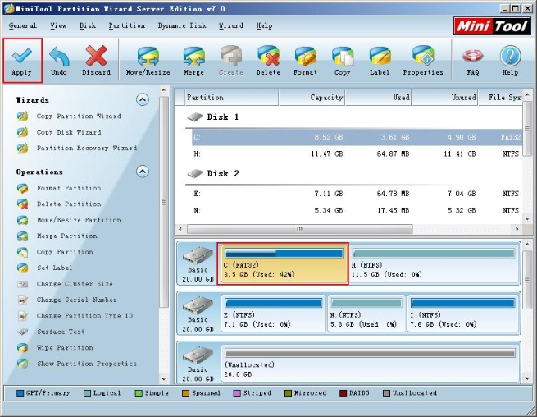Click the GPT/Primary legend color swatch
This screenshot has height=417, width=537.
coord(20,393)
